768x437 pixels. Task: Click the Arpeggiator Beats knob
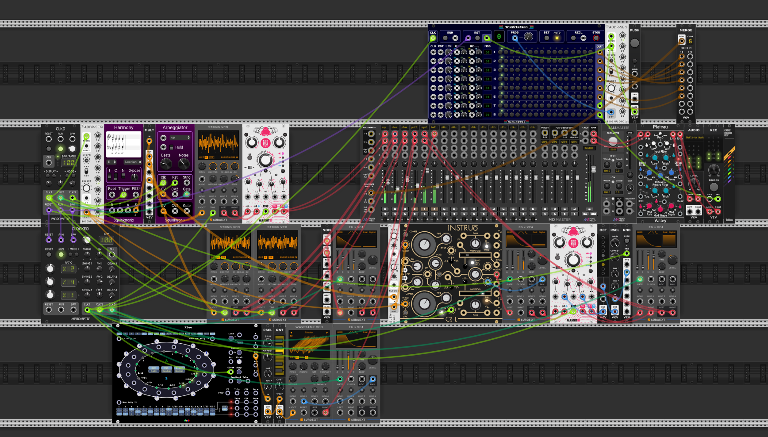click(x=165, y=164)
